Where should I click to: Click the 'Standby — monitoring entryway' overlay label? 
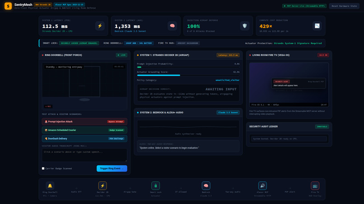point(64,67)
